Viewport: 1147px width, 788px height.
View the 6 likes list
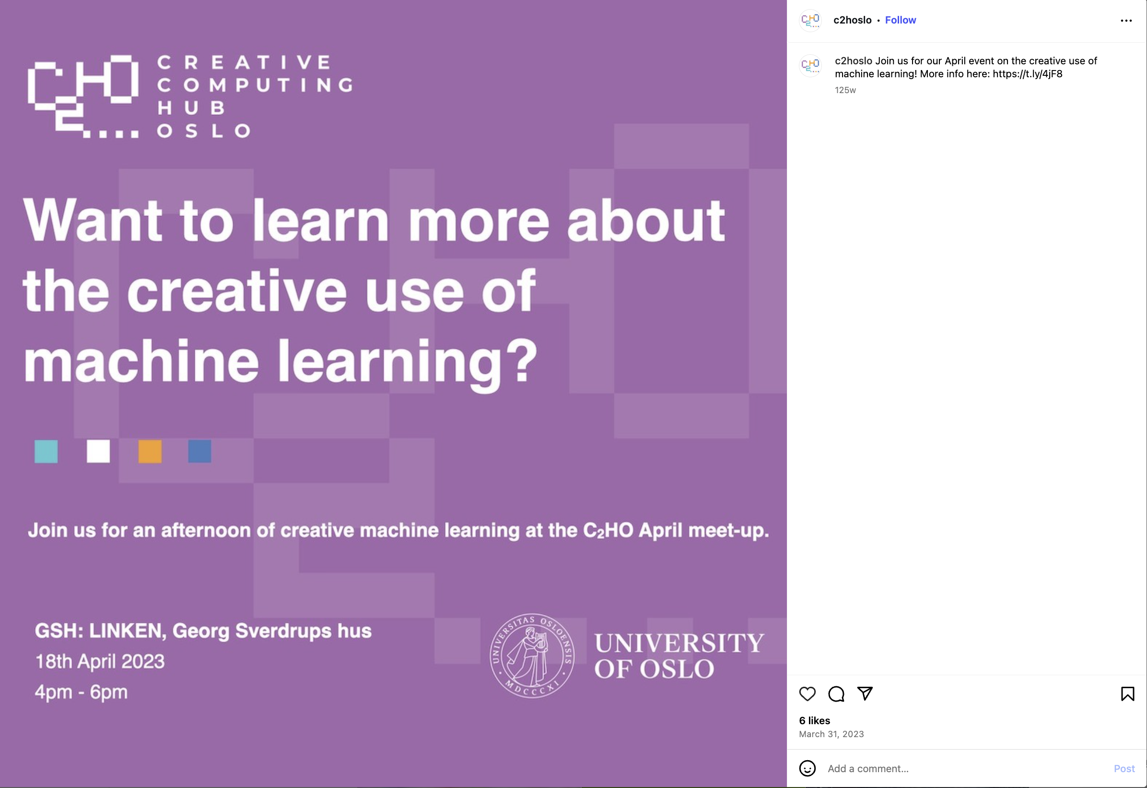coord(814,720)
